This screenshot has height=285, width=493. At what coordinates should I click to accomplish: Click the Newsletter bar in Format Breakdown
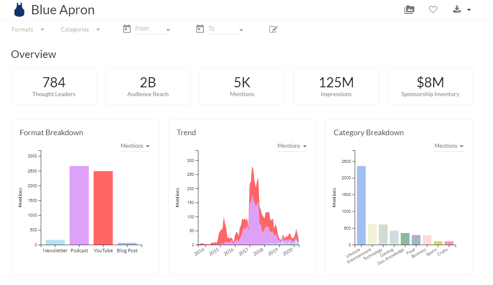pyautogui.click(x=55, y=242)
